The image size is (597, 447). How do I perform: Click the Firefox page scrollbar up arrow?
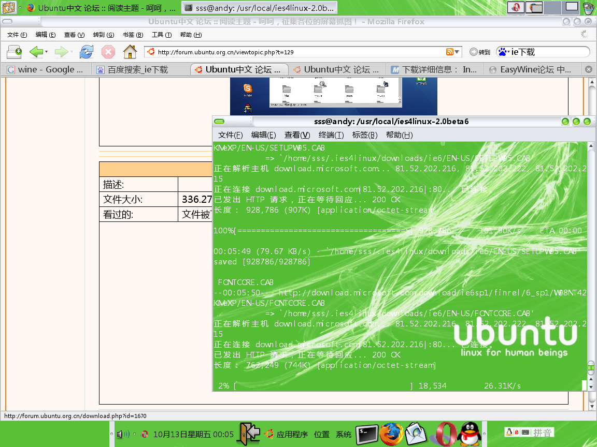click(592, 81)
